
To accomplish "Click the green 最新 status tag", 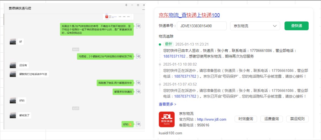I will [x=169, y=44].
